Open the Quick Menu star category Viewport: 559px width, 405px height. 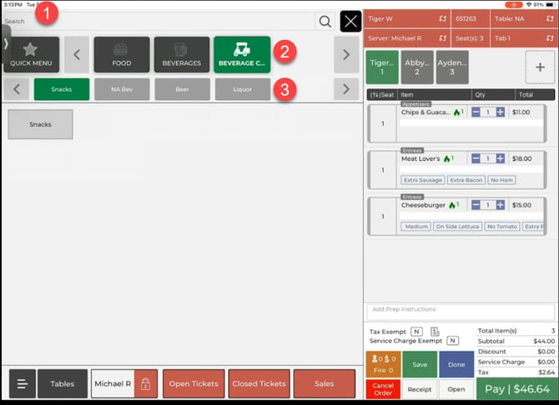pyautogui.click(x=31, y=54)
